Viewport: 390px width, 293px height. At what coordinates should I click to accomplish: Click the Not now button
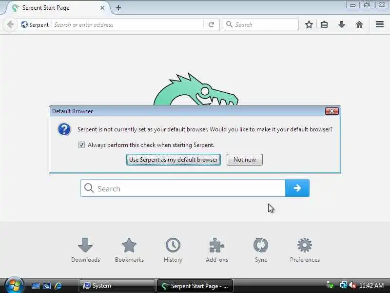(x=245, y=160)
